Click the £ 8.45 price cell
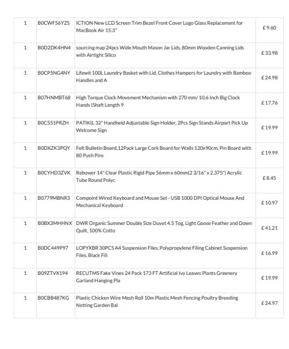The image size is (289, 349). click(270, 178)
